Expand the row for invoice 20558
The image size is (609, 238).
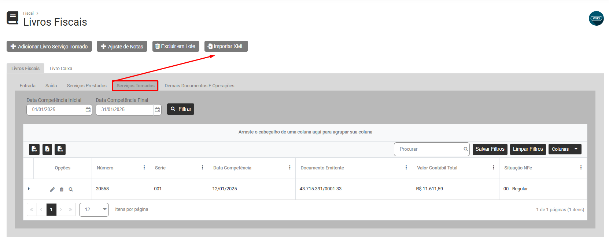29,189
